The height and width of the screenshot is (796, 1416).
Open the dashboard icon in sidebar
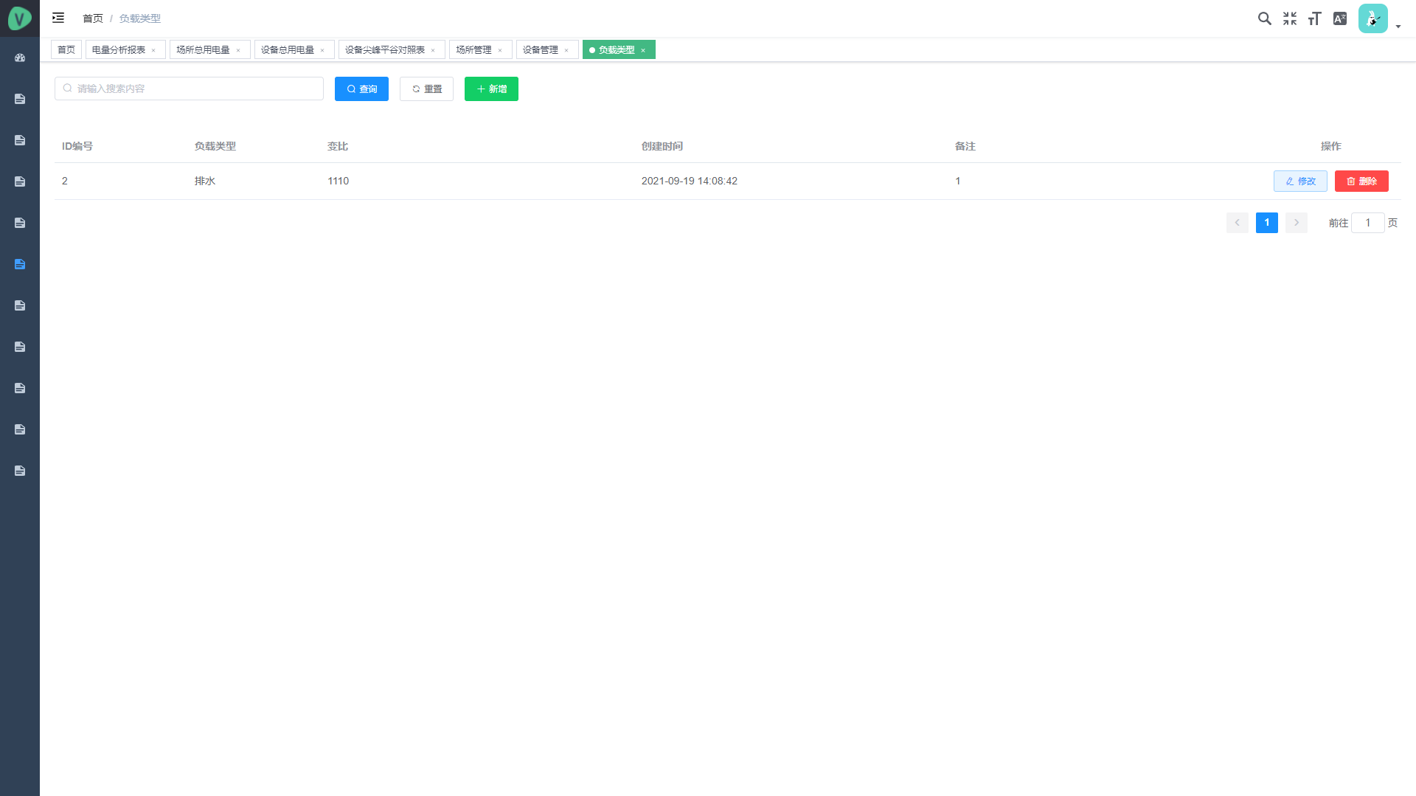coord(20,58)
